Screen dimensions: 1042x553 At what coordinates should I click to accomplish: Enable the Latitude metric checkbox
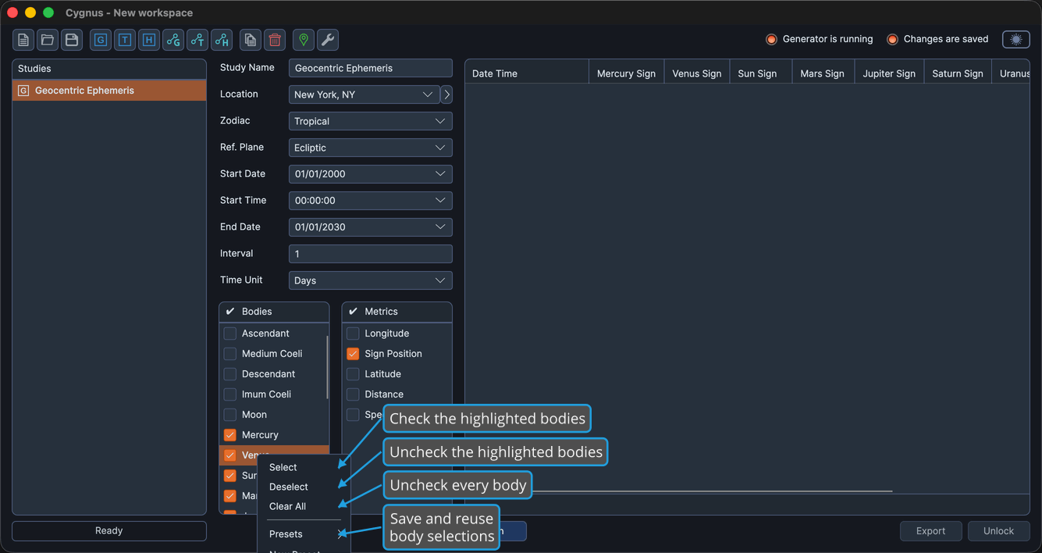pyautogui.click(x=353, y=374)
